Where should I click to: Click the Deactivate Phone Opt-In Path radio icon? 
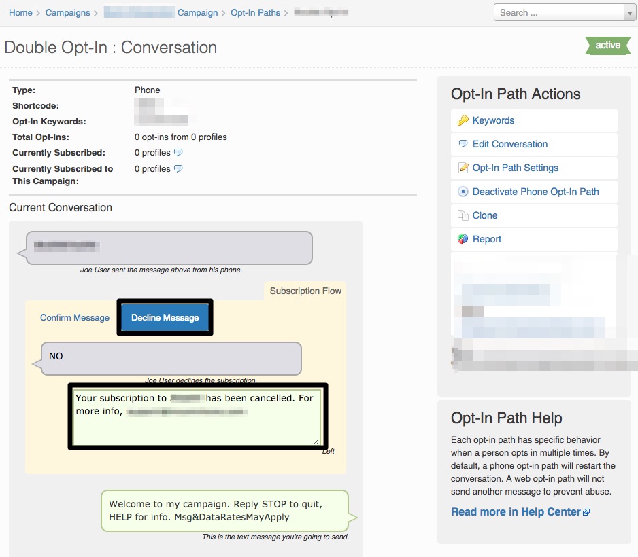pos(463,192)
